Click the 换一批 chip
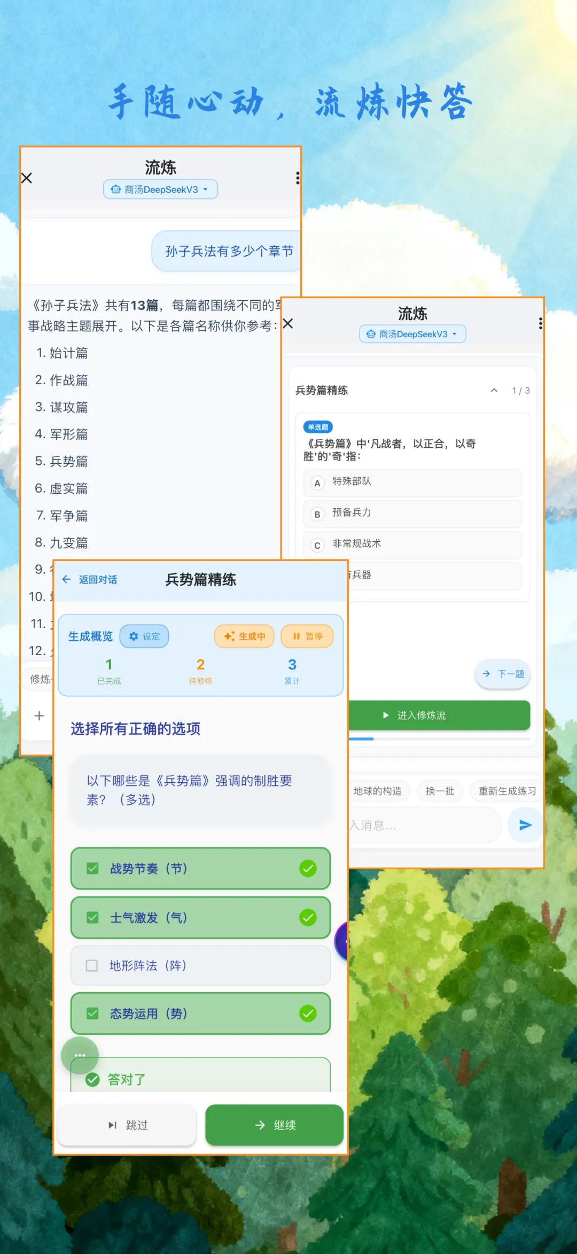 (x=440, y=791)
